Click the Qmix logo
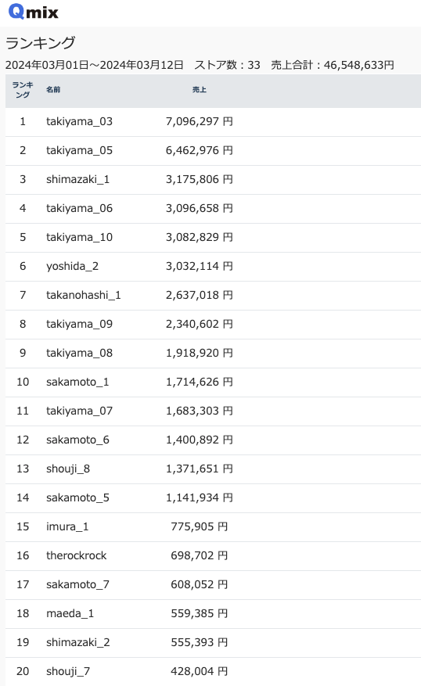This screenshot has width=421, height=686. (34, 12)
